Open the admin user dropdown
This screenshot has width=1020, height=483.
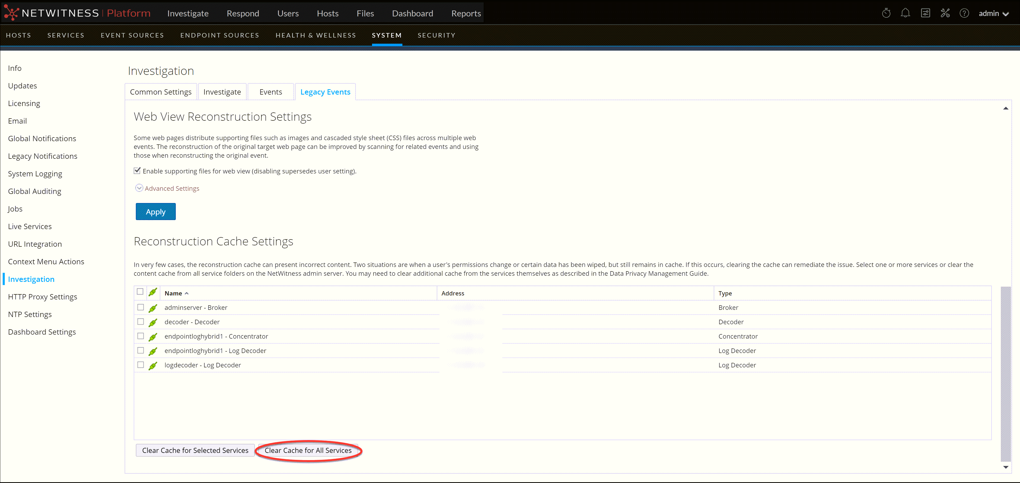[x=993, y=14]
